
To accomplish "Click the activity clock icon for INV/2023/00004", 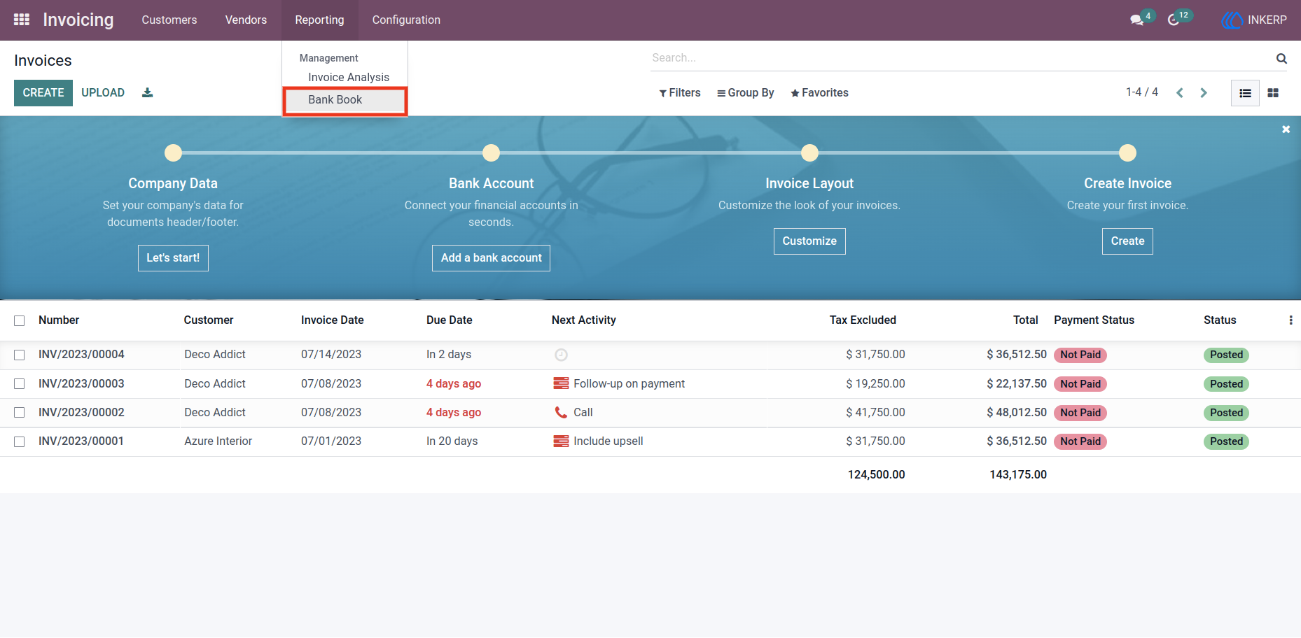I will [x=561, y=355].
